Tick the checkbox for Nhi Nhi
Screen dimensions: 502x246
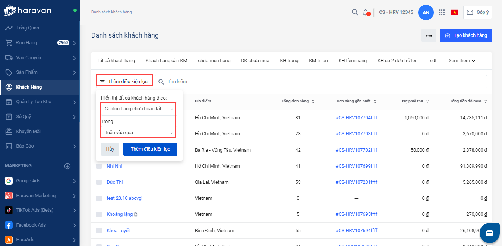[x=99, y=166]
